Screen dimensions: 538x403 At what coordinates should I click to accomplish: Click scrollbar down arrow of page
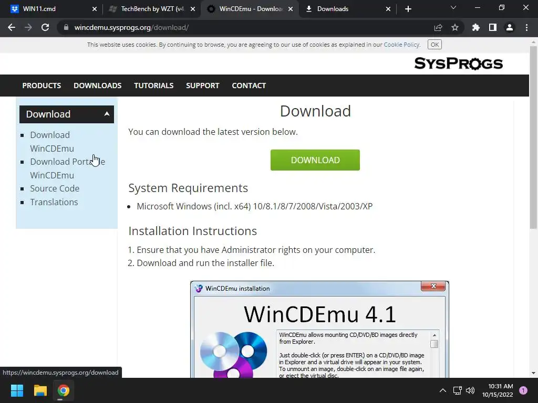[533, 373]
